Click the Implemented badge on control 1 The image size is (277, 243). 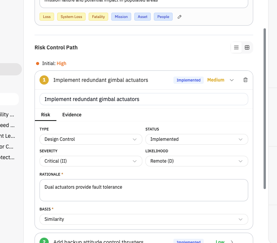coord(188,80)
